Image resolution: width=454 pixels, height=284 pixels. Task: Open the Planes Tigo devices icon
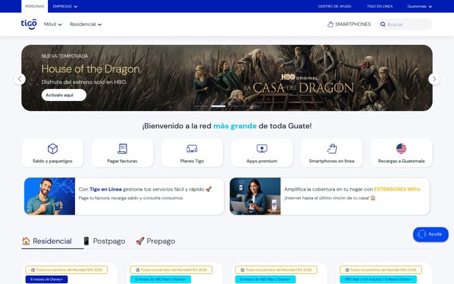tap(192, 149)
